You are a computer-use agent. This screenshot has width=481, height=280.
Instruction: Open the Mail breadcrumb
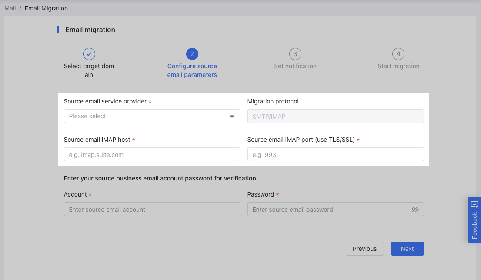tap(10, 8)
